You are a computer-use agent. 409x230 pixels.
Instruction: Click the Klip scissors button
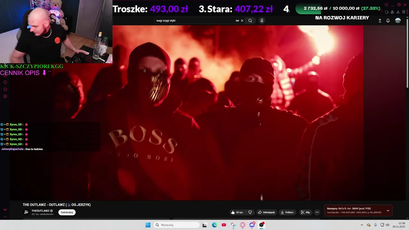(305, 212)
